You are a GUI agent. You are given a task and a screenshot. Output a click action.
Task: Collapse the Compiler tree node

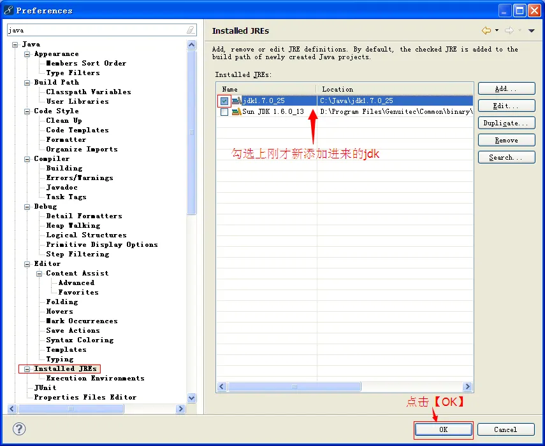27,159
